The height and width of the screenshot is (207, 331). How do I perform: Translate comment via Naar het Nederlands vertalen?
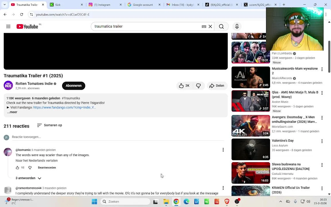tap(36, 160)
